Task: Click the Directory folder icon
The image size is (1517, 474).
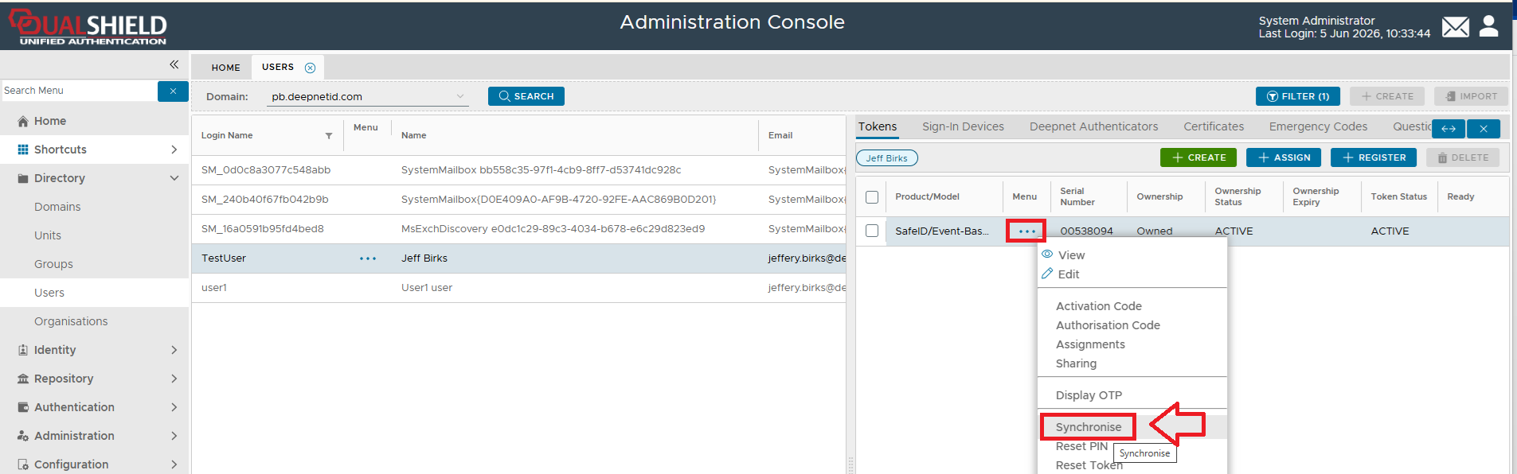Action: tap(23, 178)
